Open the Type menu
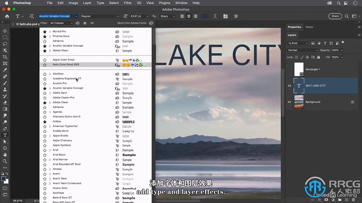This screenshot has width=362, height=203. click(x=100, y=3)
